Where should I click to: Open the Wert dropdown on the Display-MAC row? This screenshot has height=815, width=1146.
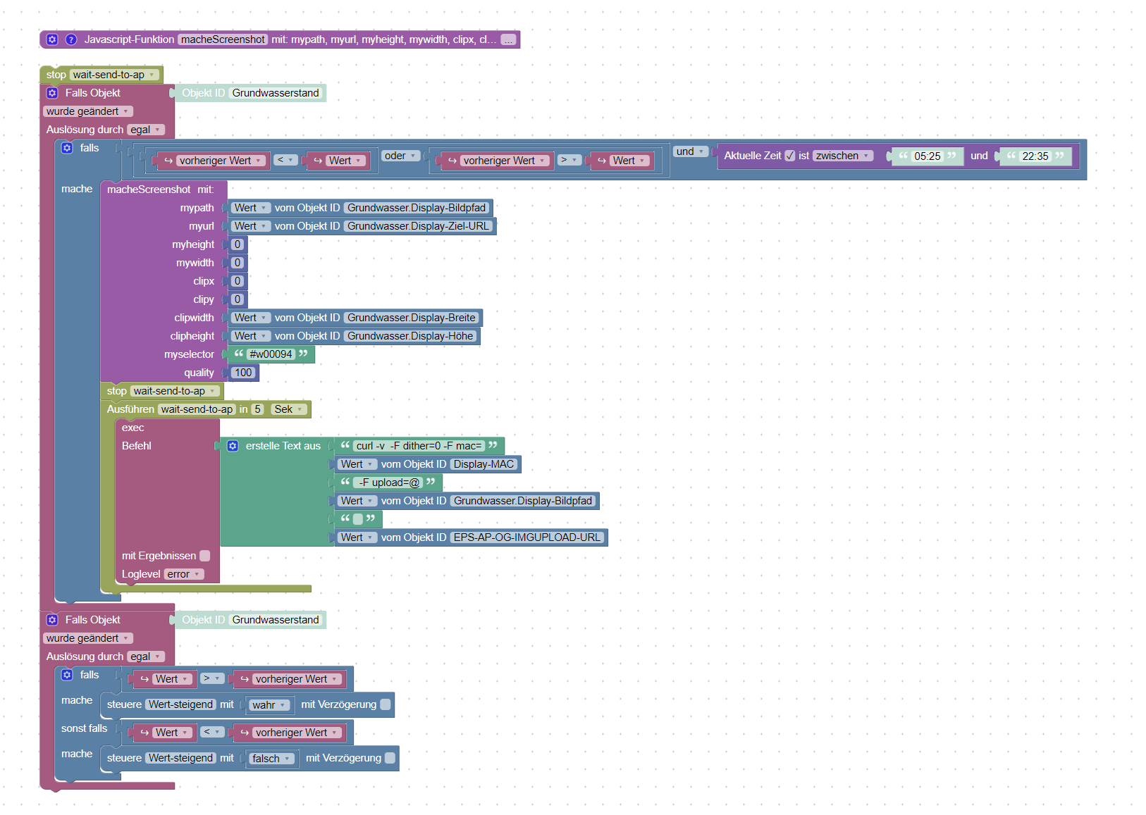pos(357,464)
